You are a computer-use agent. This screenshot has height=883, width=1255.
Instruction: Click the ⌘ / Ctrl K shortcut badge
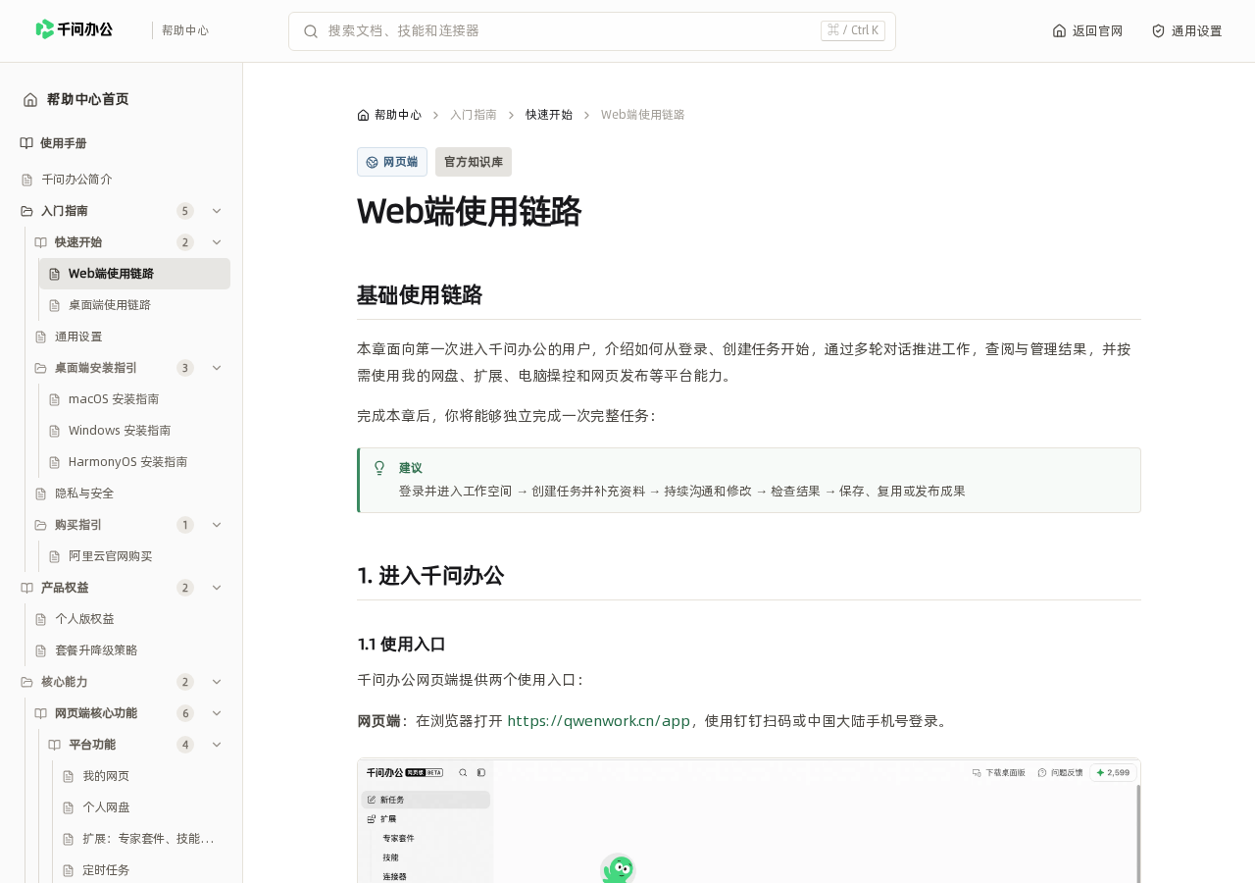[x=853, y=30]
